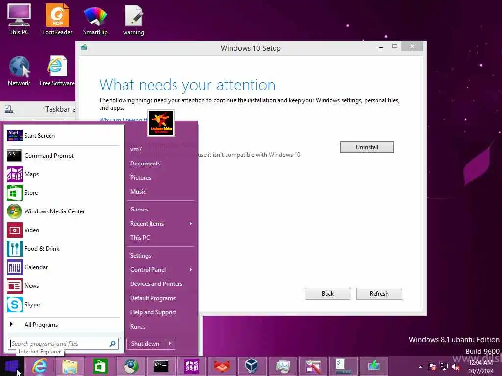Open Taskbar properties taskbar icon
This screenshot has height=376, width=502.
click(x=343, y=366)
